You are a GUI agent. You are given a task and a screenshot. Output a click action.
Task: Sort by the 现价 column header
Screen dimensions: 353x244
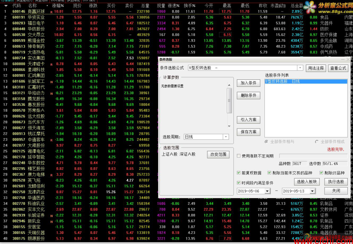[x=77, y=6]
